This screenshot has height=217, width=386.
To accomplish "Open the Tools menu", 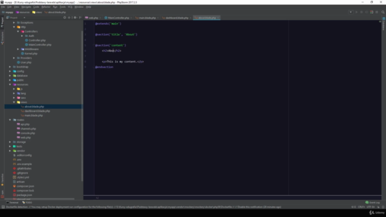I will (63, 7).
